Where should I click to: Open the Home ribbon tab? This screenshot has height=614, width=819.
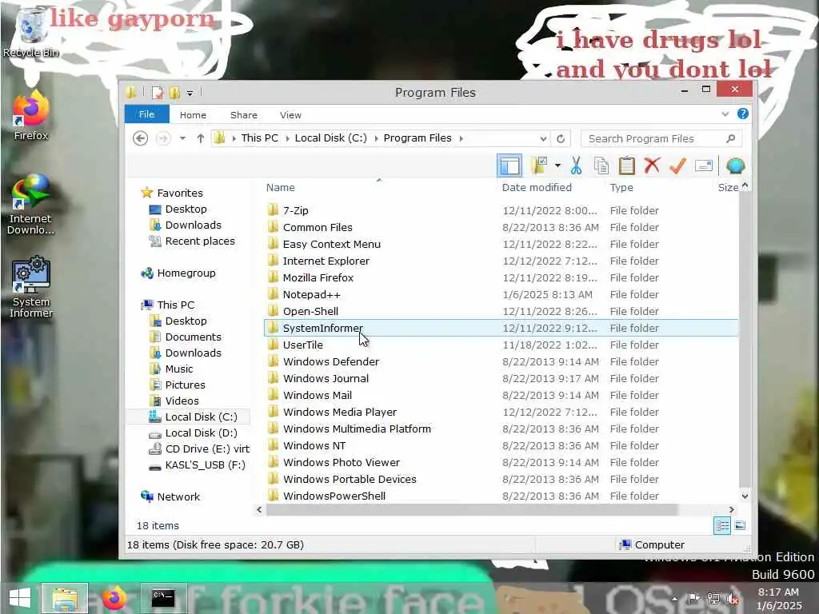(193, 115)
